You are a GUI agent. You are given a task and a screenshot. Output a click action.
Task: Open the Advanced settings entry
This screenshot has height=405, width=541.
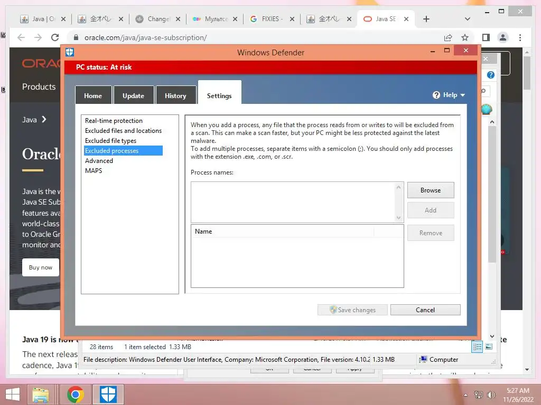[99, 160]
